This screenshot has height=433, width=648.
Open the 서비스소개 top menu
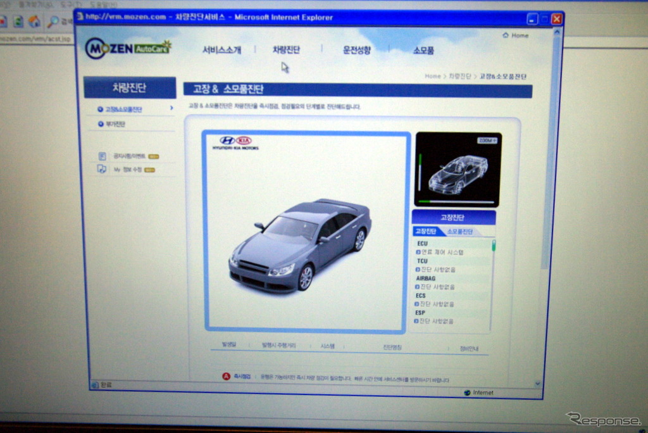pos(221,50)
